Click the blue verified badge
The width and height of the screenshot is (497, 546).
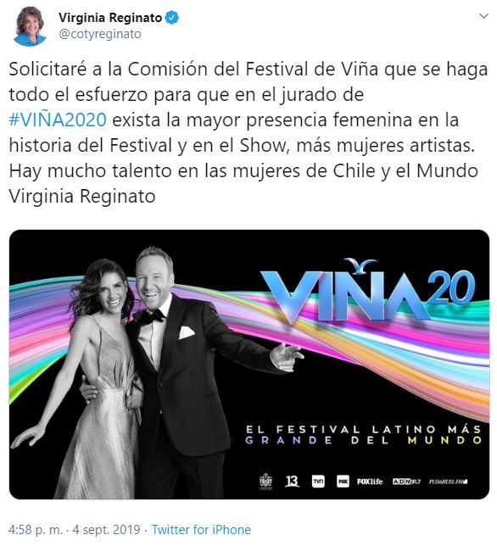(x=171, y=18)
